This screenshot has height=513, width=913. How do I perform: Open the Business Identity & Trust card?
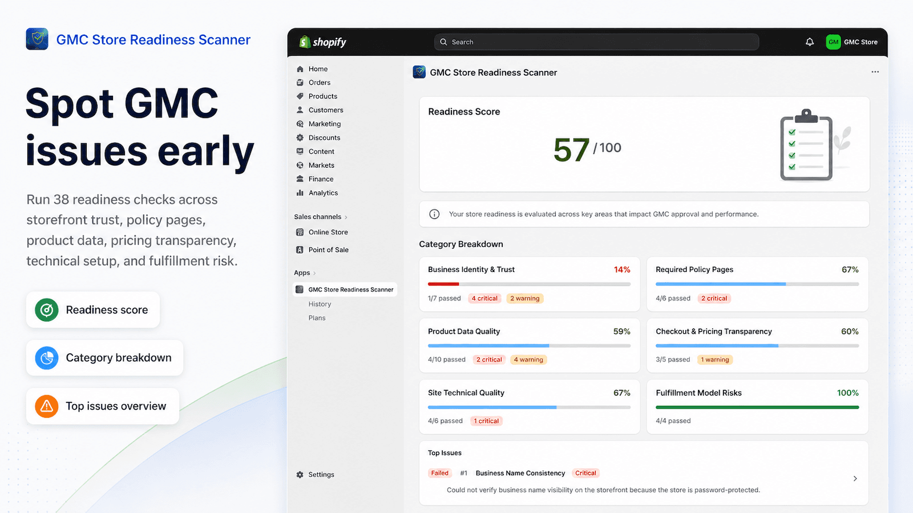pyautogui.click(x=530, y=284)
